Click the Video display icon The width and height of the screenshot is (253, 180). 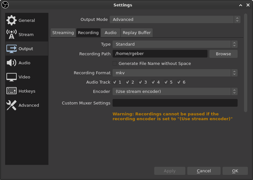point(12,77)
